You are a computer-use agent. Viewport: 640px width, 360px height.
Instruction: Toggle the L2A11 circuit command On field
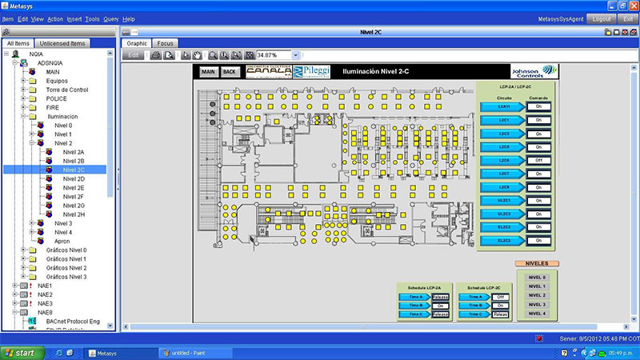tap(538, 106)
